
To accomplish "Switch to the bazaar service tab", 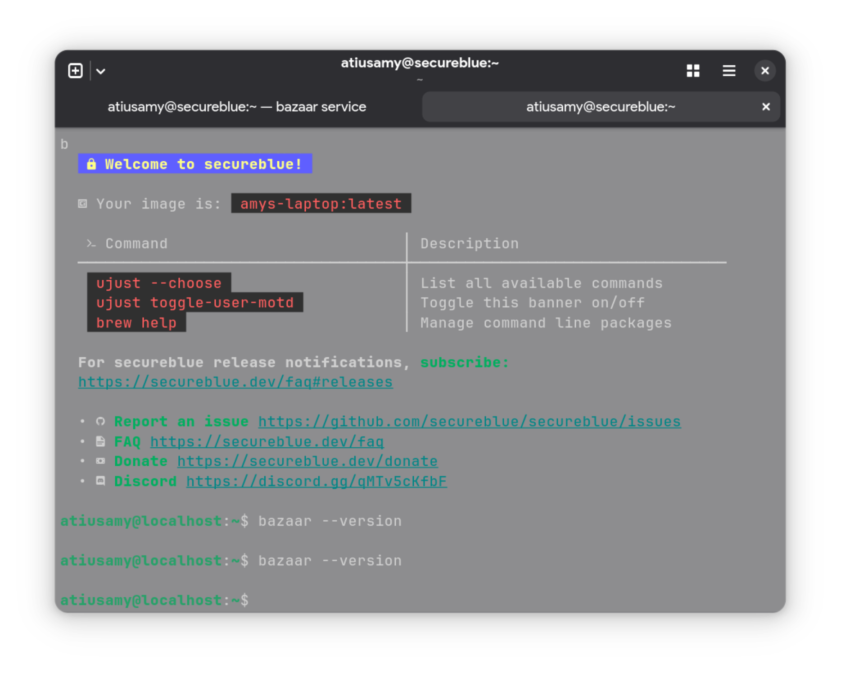I will [x=237, y=107].
